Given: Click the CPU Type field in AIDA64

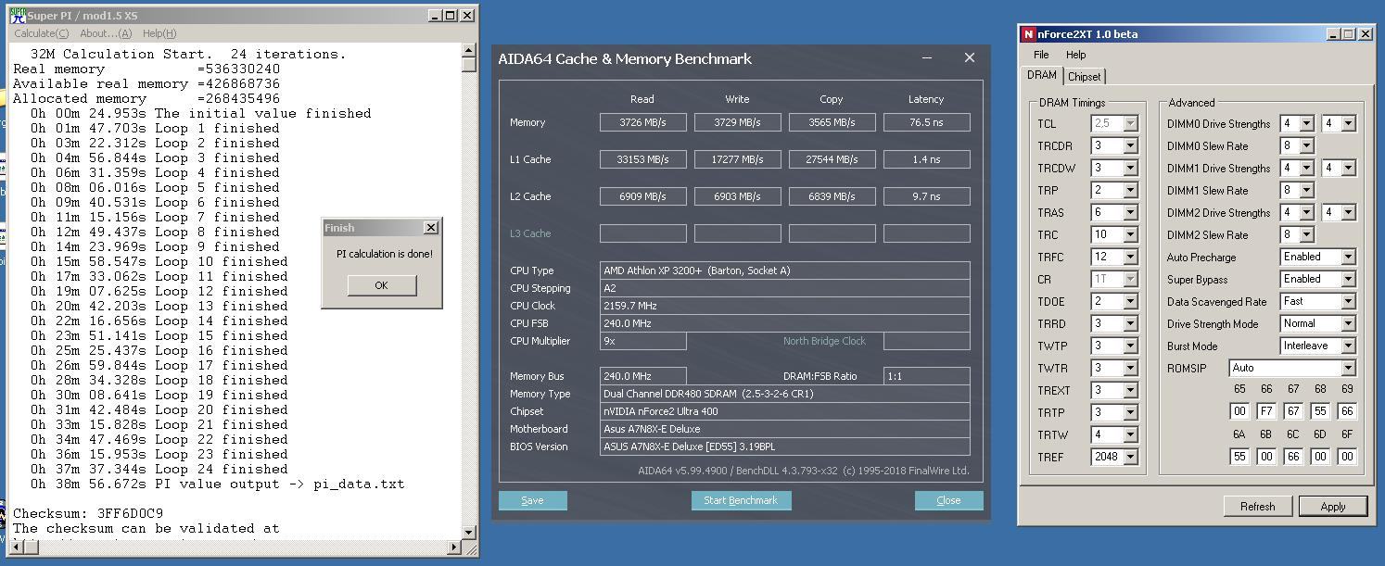Looking at the screenshot, I should (x=785, y=270).
